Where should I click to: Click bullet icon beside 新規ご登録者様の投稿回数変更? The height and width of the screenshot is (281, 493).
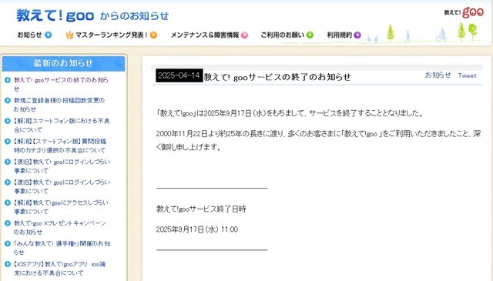(x=8, y=101)
